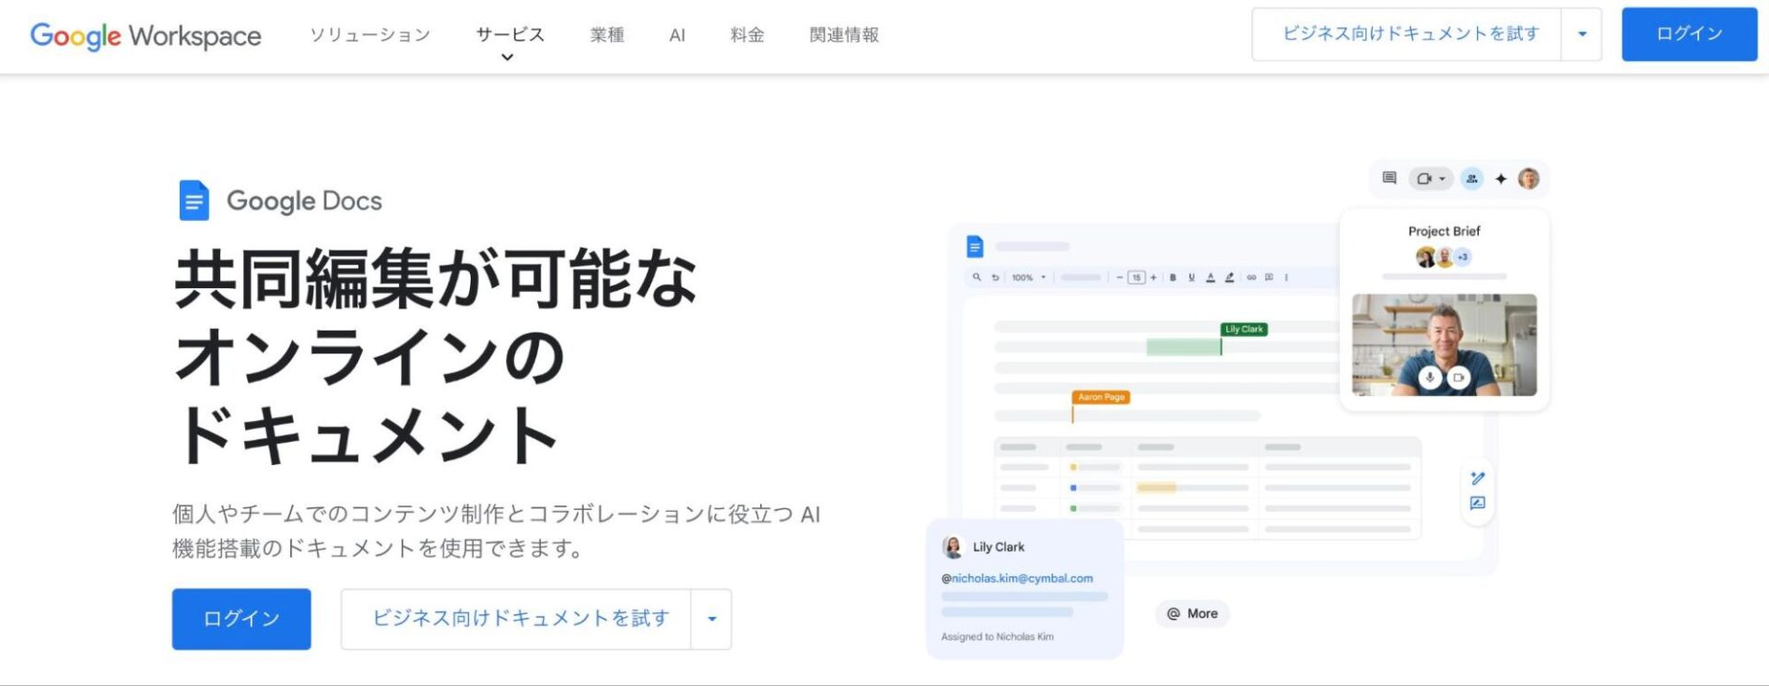Click the orange Aaron Page cursor label
The image size is (1769, 686).
[1101, 397]
